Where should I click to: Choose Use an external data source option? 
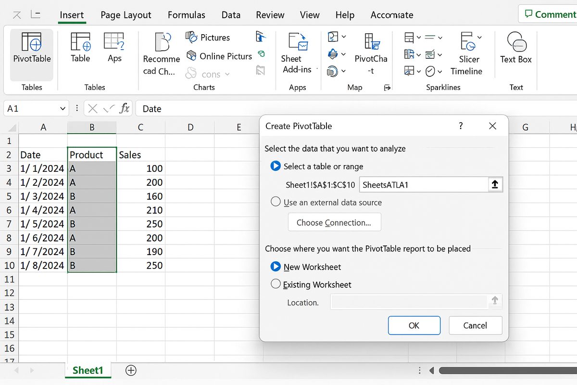pos(276,202)
